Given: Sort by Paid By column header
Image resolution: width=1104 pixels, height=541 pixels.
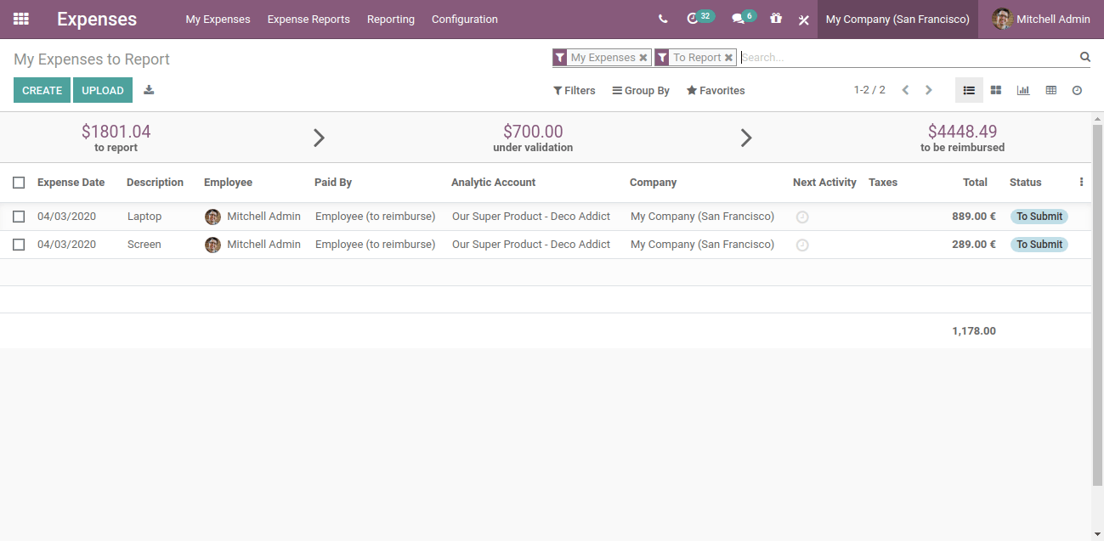Looking at the screenshot, I should (333, 183).
